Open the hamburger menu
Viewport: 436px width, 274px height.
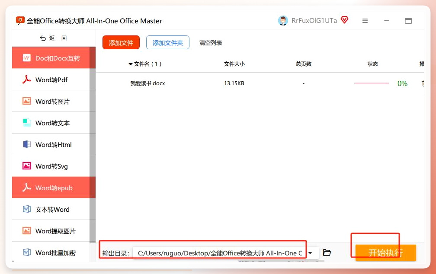(365, 21)
